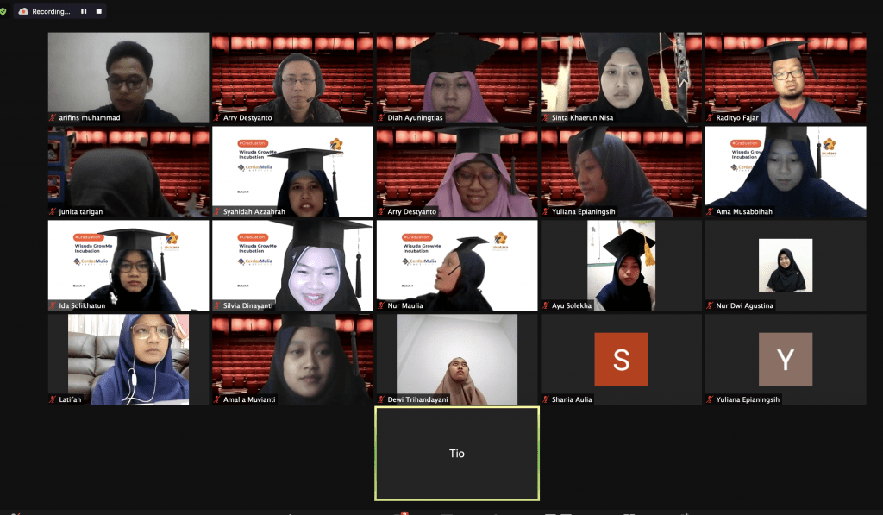The image size is (883, 515).
Task: Click the green encryption shield icon
Action: [3, 11]
